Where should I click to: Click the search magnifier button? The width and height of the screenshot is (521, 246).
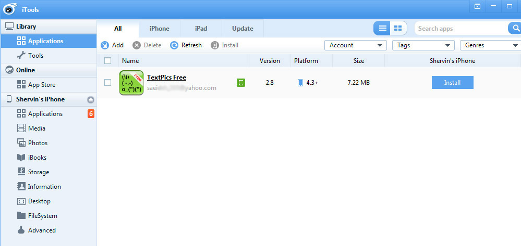pos(516,29)
